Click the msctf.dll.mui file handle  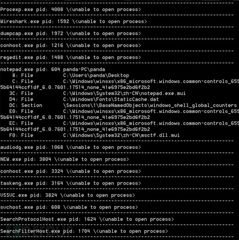point(94,135)
